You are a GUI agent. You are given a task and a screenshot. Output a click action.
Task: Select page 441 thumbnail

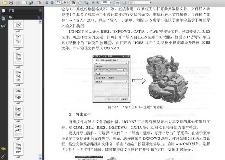tap(18, 112)
